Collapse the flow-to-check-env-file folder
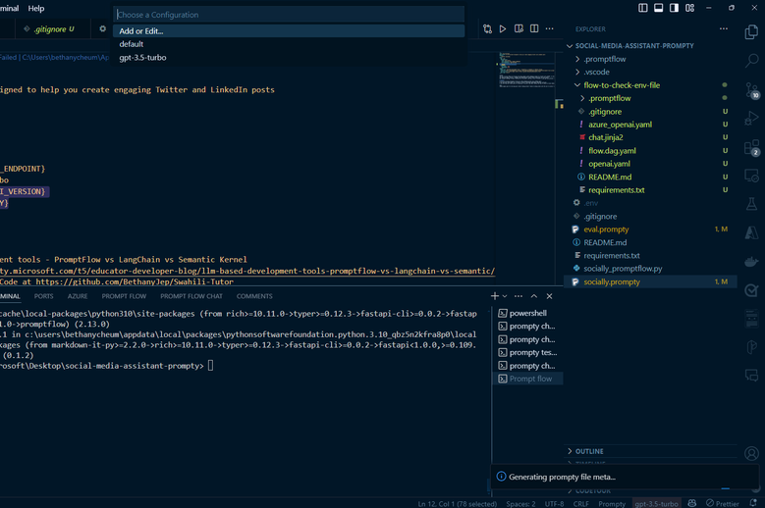Screen dimensions: 765x508 click(622, 85)
